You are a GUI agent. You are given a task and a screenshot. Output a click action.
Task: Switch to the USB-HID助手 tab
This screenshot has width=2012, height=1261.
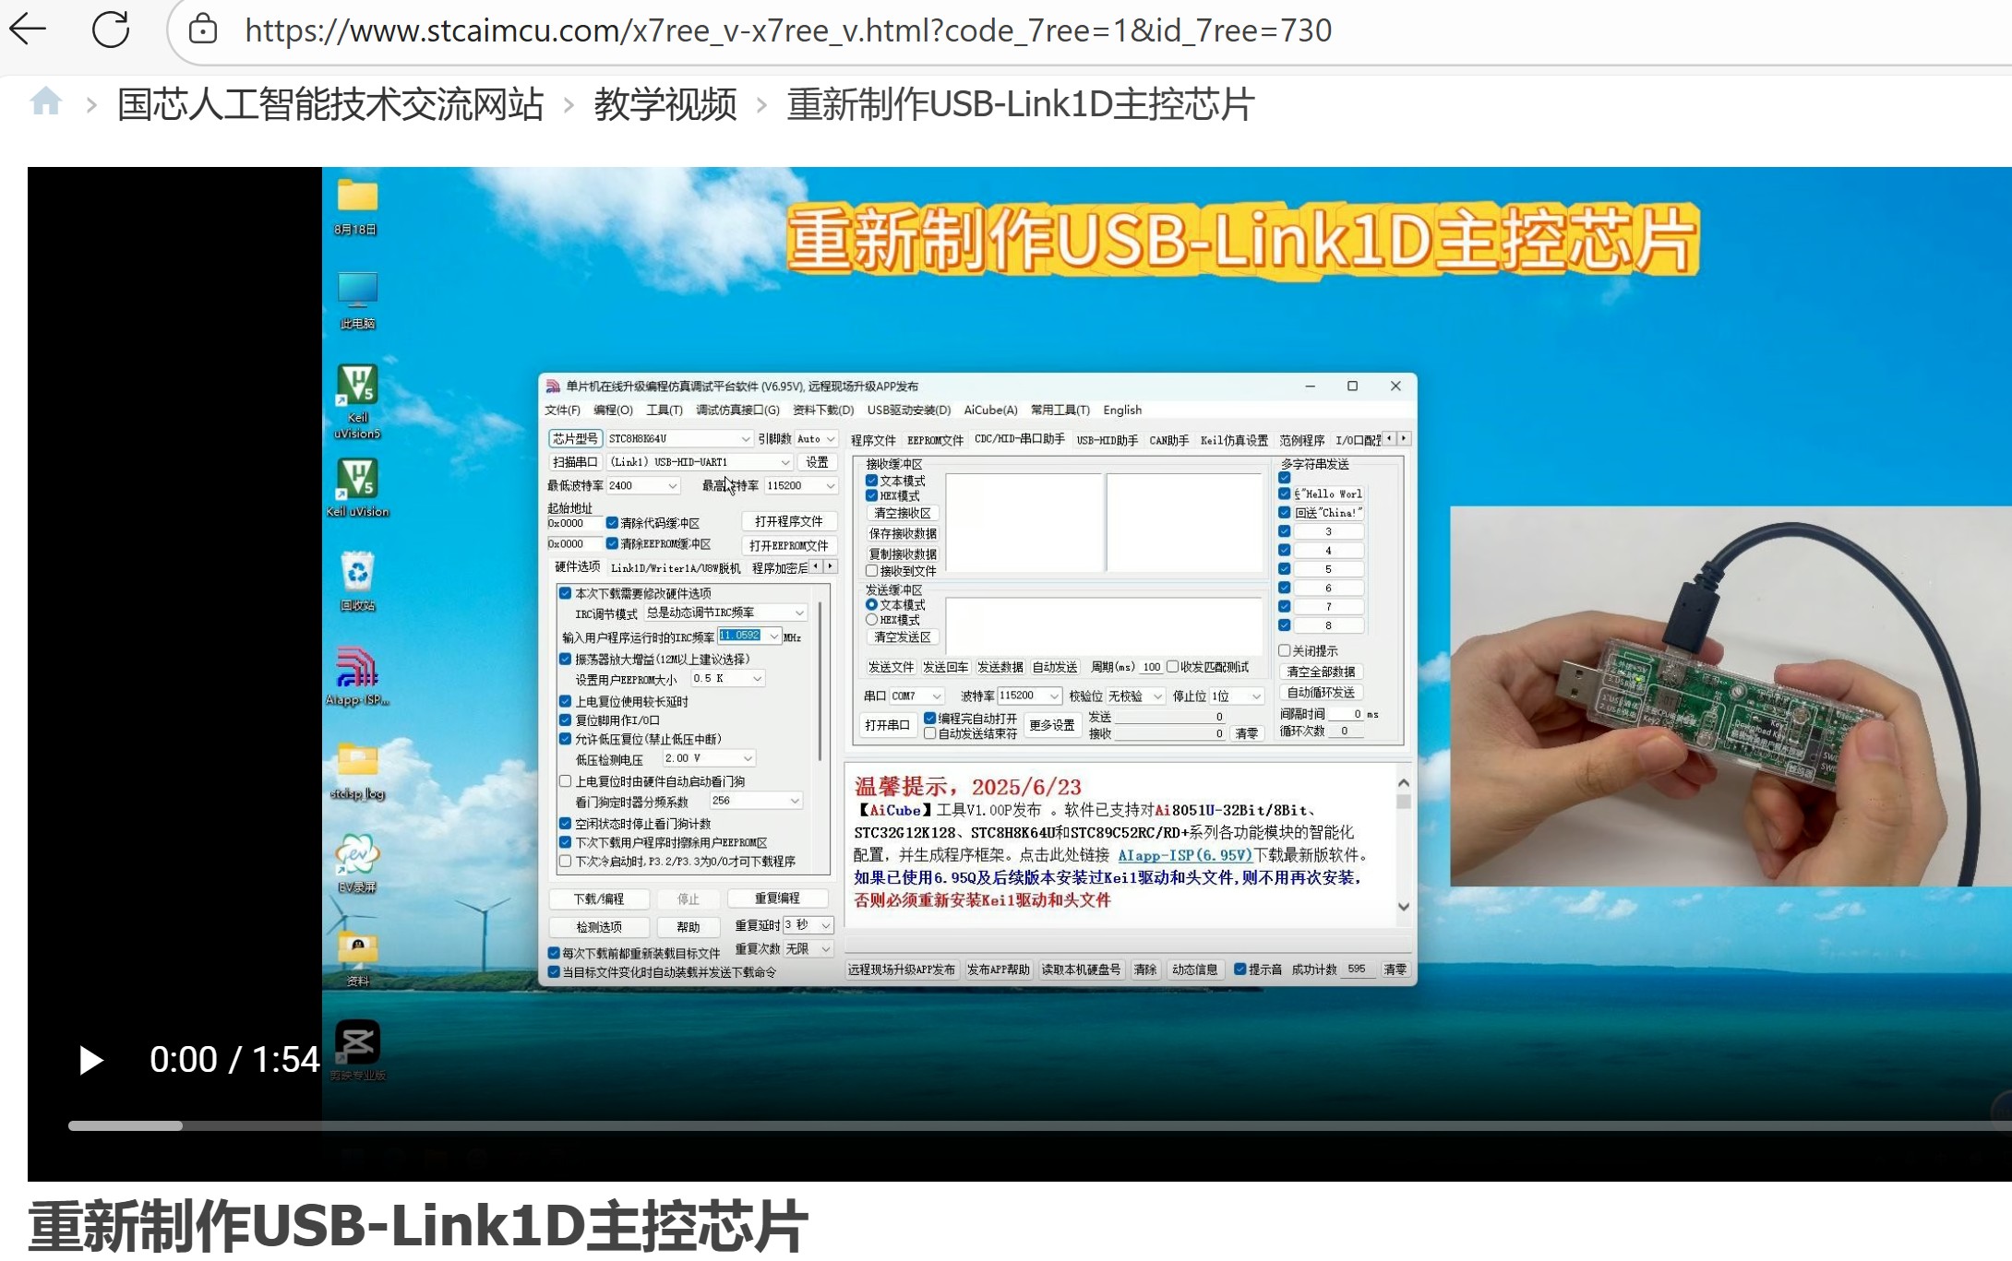click(1107, 440)
